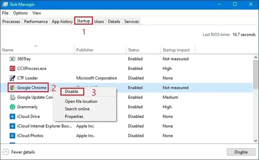Click the vertical scrollbar thumb
The height and width of the screenshot is (160, 259).
pos(256,75)
